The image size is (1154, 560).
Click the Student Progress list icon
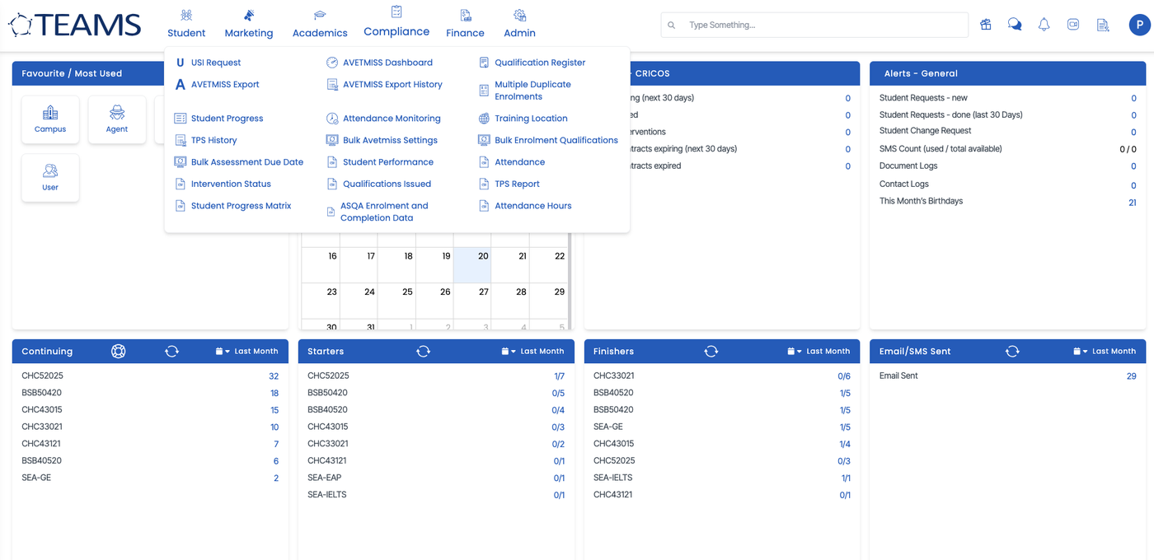pyautogui.click(x=181, y=119)
